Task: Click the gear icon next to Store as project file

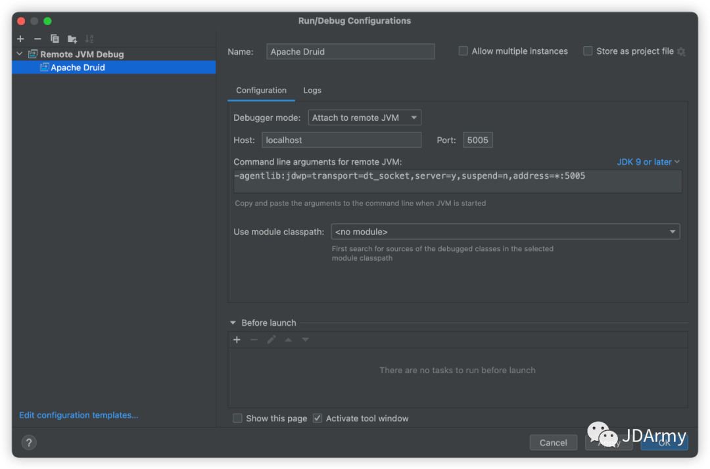Action: [681, 51]
